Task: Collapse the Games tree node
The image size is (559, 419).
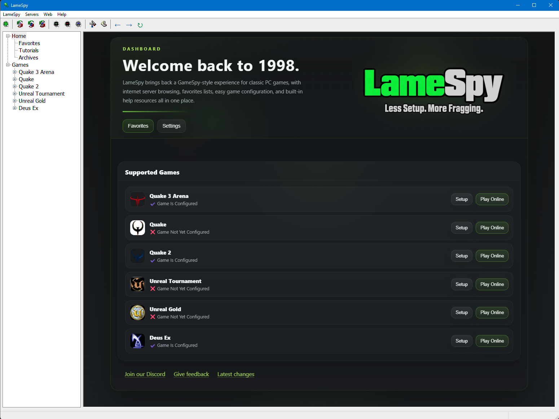Action: point(8,65)
